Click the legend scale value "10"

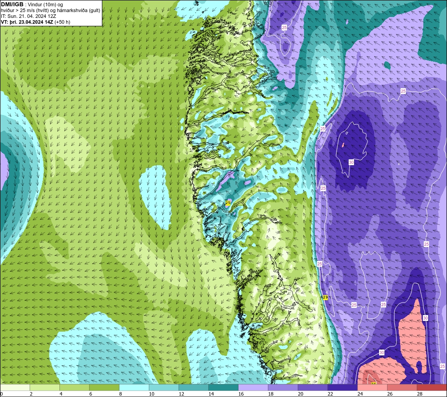click(152, 394)
